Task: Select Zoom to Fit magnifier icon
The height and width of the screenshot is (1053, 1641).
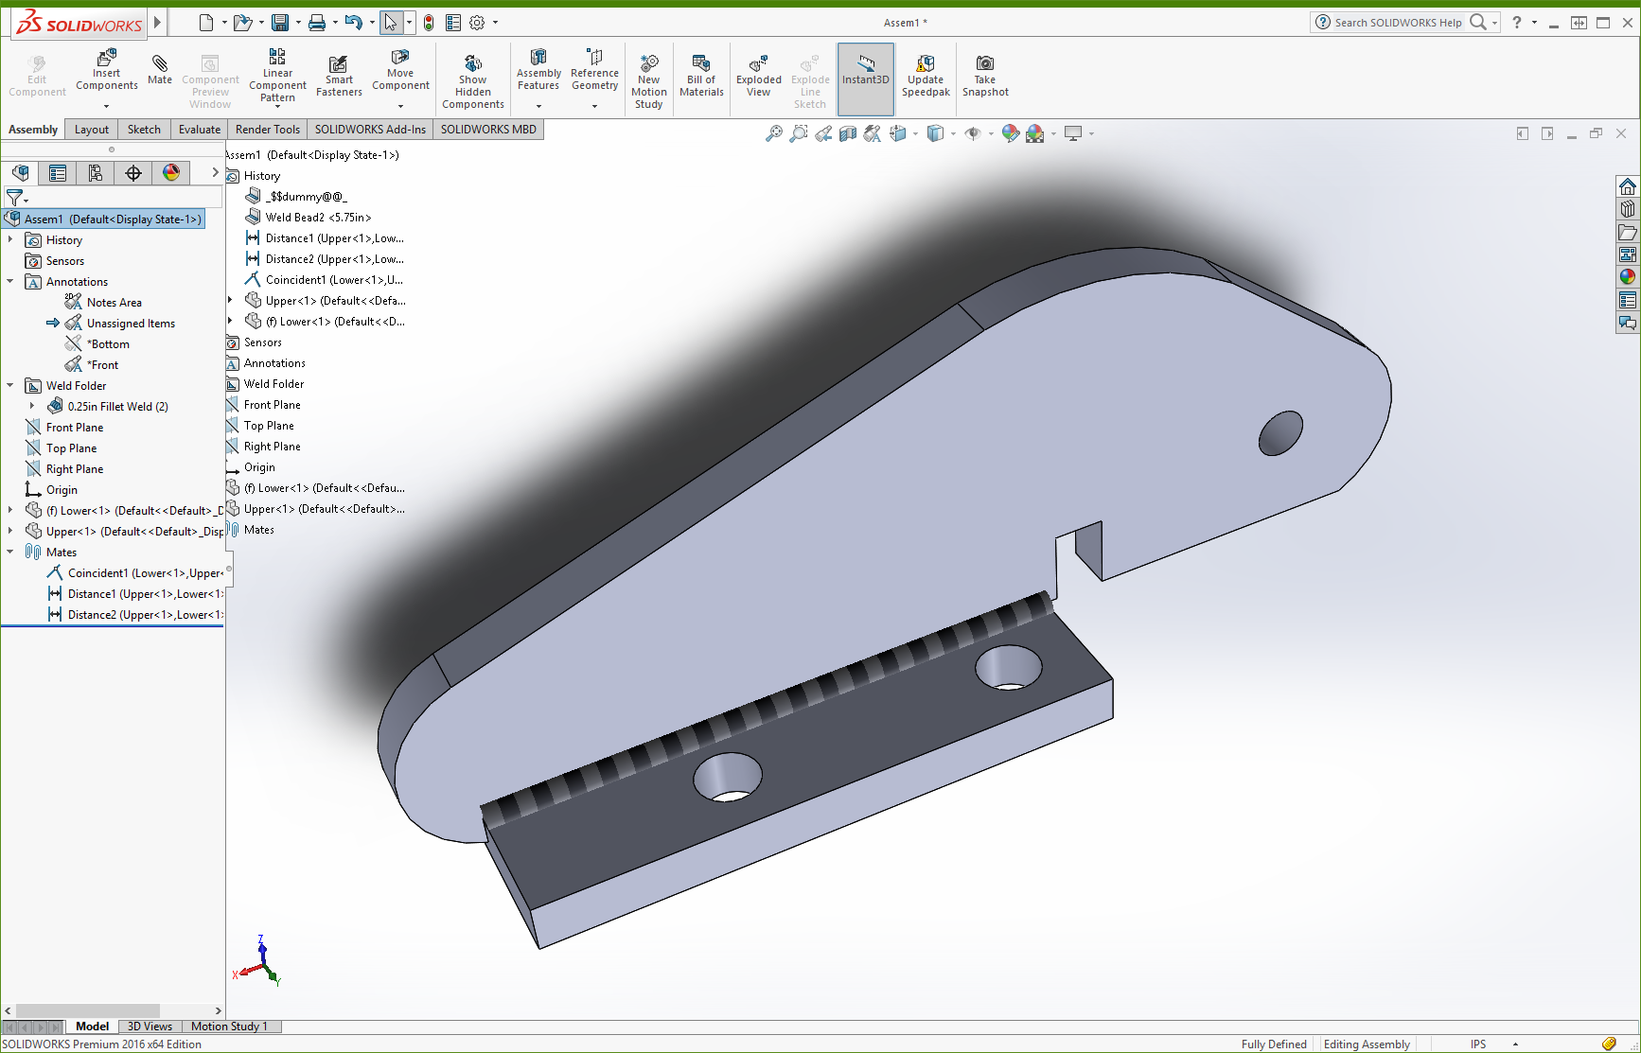Action: [773, 133]
